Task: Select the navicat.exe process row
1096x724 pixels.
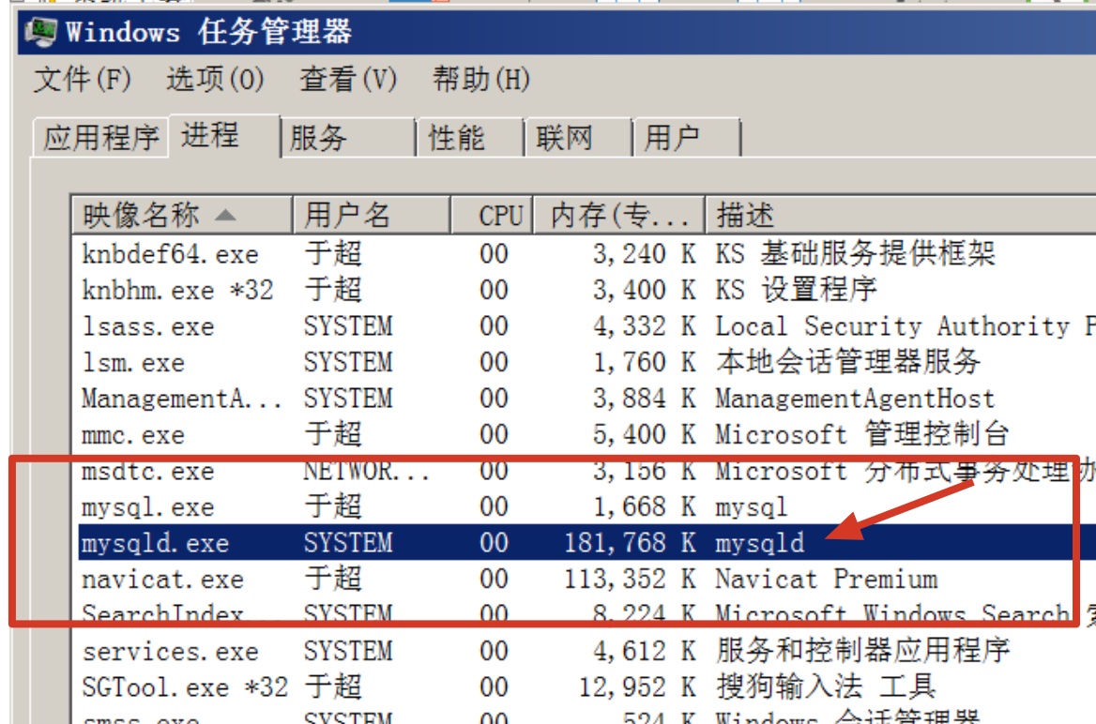Action: pos(162,580)
